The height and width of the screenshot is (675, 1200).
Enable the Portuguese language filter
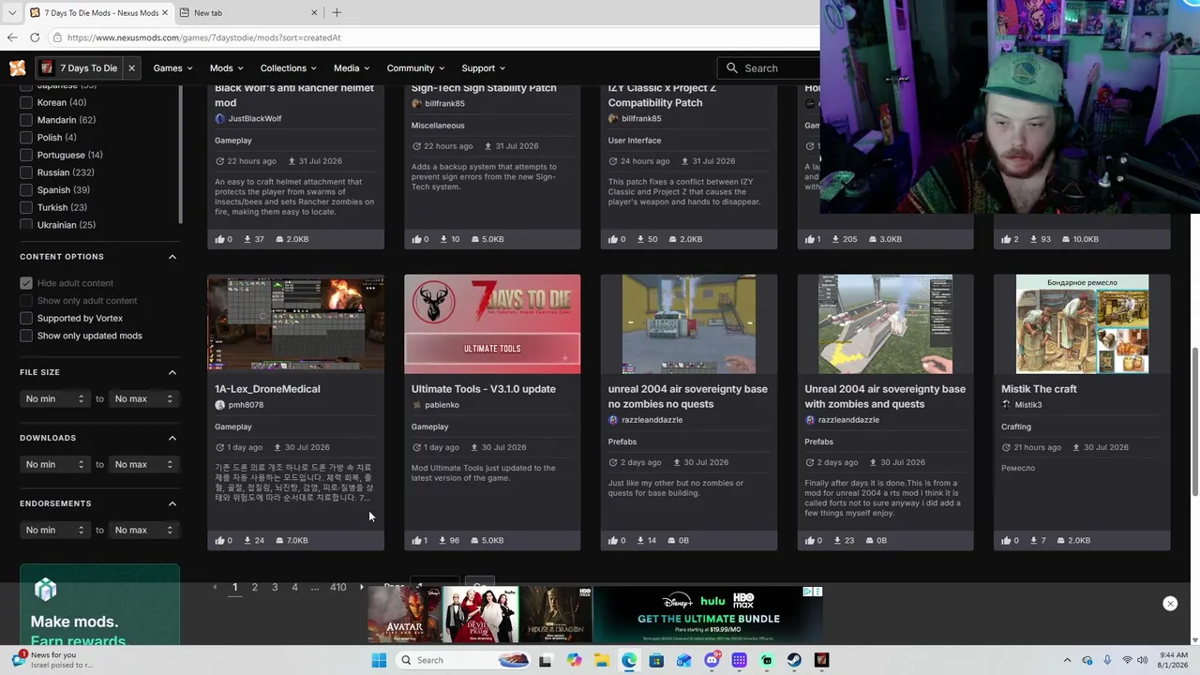pyautogui.click(x=26, y=155)
